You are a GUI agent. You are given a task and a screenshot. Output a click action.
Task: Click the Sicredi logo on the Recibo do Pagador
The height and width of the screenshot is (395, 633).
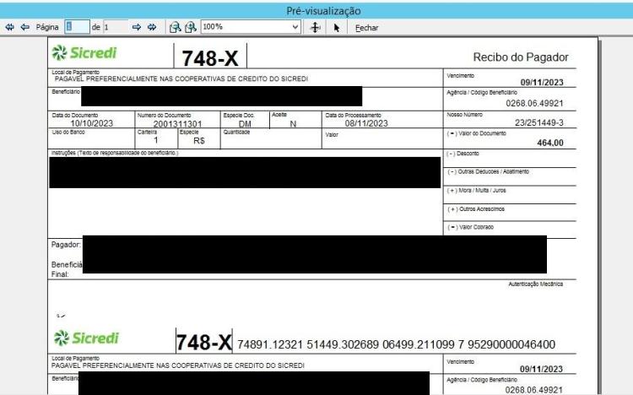point(84,52)
